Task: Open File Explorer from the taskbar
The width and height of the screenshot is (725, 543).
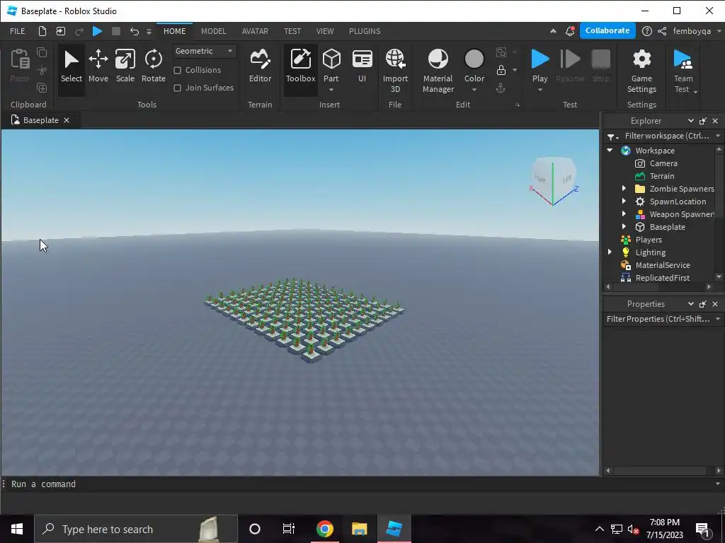Action: click(359, 529)
